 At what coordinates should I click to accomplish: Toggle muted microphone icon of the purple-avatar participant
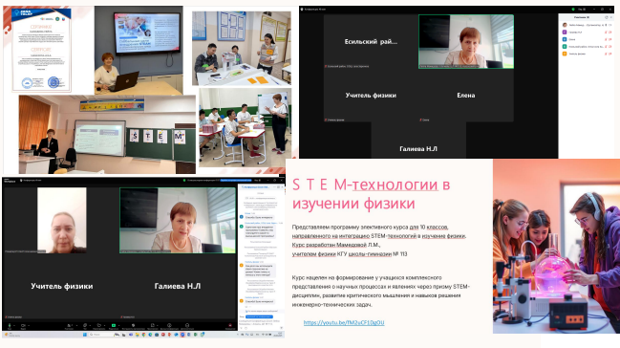pyautogui.click(x=606, y=33)
